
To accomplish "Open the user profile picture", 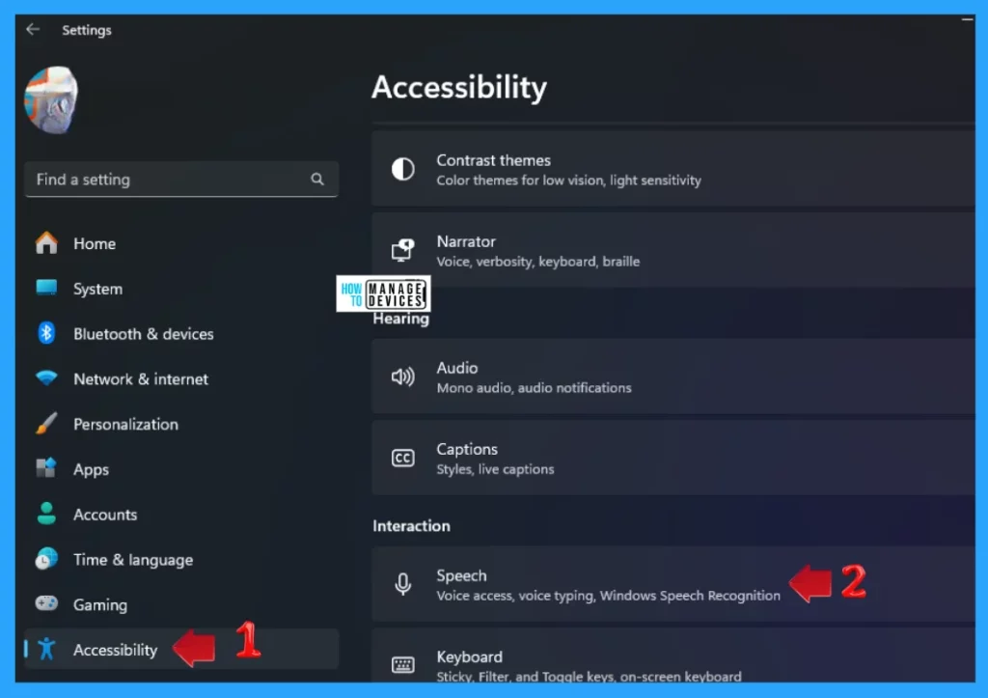I will point(51,100).
